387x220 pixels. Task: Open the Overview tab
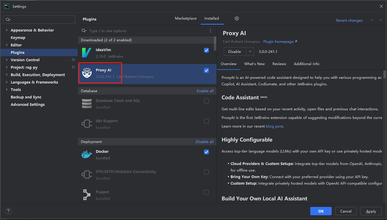(x=229, y=64)
